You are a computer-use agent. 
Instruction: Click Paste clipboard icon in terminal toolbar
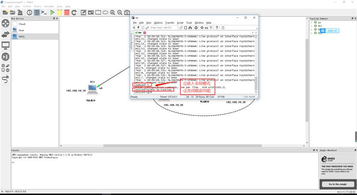pyautogui.click(x=186, y=28)
